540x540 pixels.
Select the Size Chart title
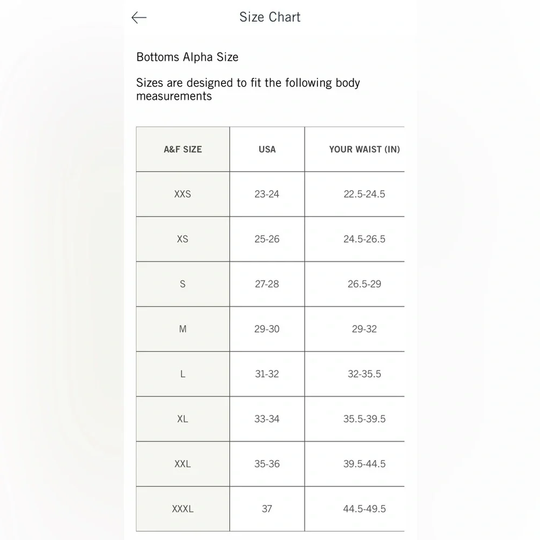[x=270, y=17]
